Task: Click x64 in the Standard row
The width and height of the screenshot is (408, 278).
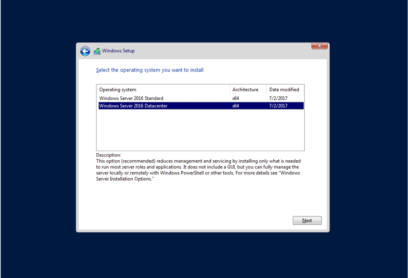Action: pyautogui.click(x=235, y=98)
